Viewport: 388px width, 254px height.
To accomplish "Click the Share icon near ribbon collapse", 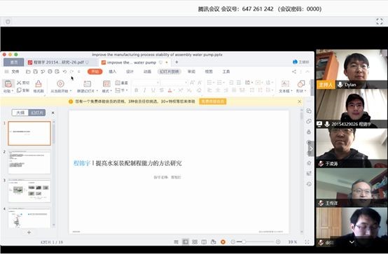I will click(294, 71).
